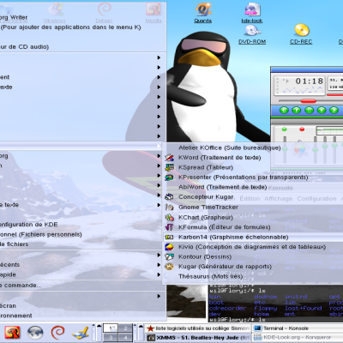Launch the globe browser icon in the panel
This screenshot has width=343, height=343.
[x=35, y=333]
